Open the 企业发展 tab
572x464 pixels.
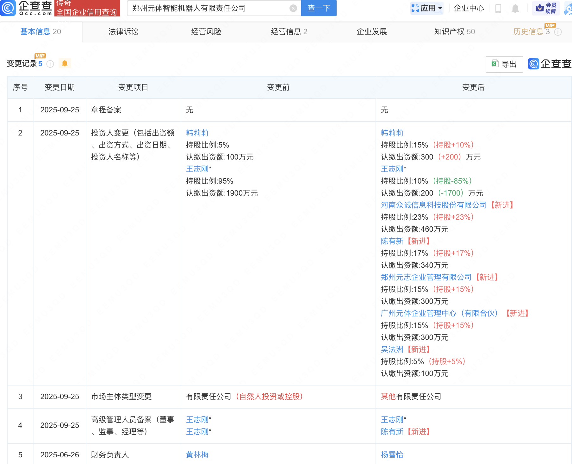[372, 32]
